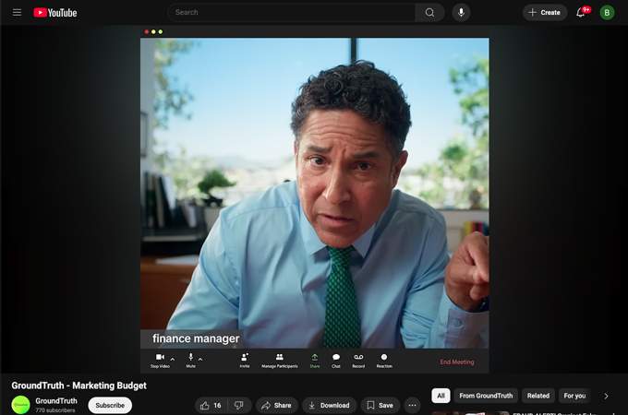Start voice search with microphone icon
This screenshot has width=628, height=415.
tap(461, 12)
